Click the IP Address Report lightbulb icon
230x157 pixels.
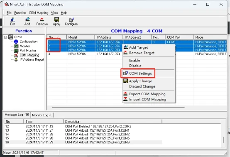16,59
